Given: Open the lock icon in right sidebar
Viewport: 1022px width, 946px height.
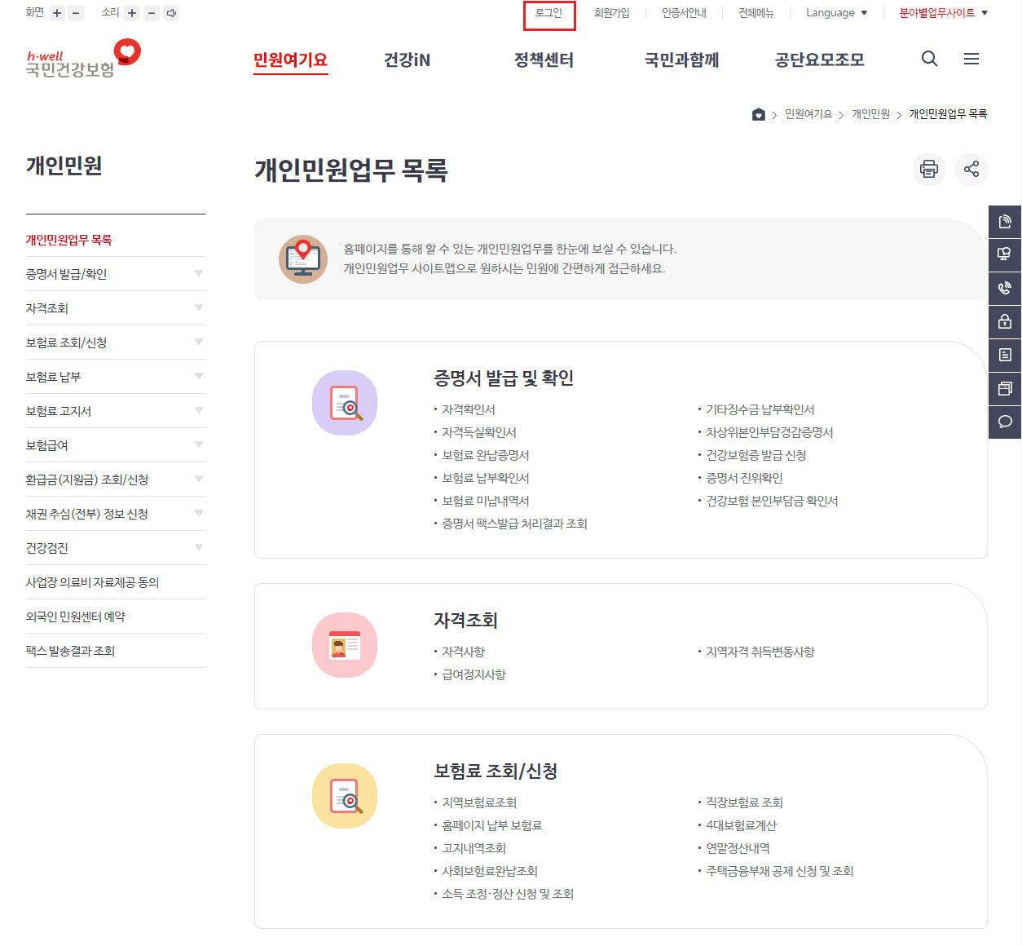Looking at the screenshot, I should click(1005, 320).
